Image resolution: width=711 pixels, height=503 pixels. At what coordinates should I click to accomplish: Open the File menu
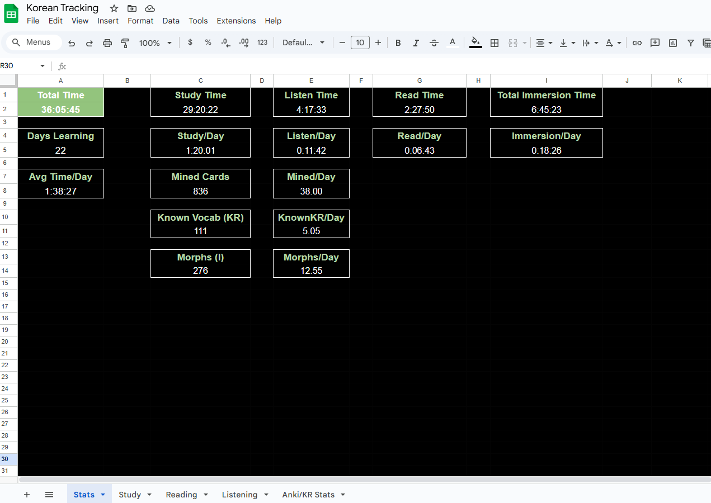tap(33, 21)
